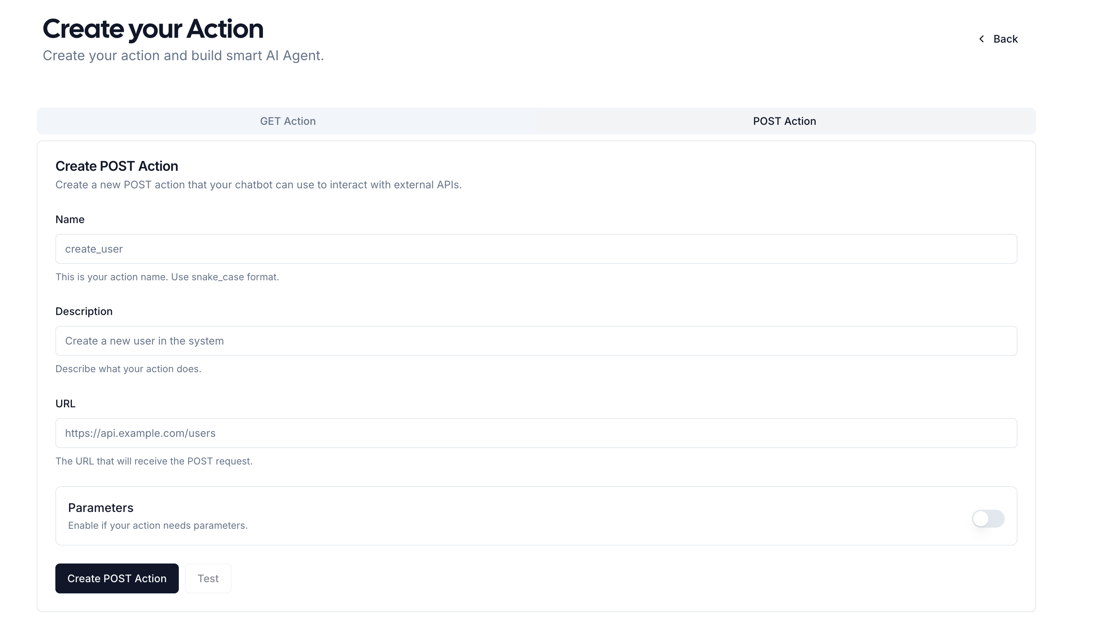The width and height of the screenshot is (1096, 636).
Task: Click the 'Use snake_case format' hint text
Action: [225, 277]
